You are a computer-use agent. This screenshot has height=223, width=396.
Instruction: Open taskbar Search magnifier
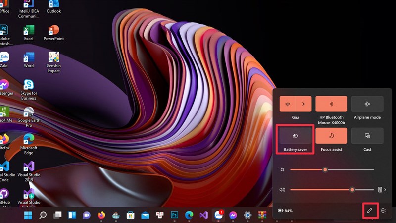coord(43,215)
